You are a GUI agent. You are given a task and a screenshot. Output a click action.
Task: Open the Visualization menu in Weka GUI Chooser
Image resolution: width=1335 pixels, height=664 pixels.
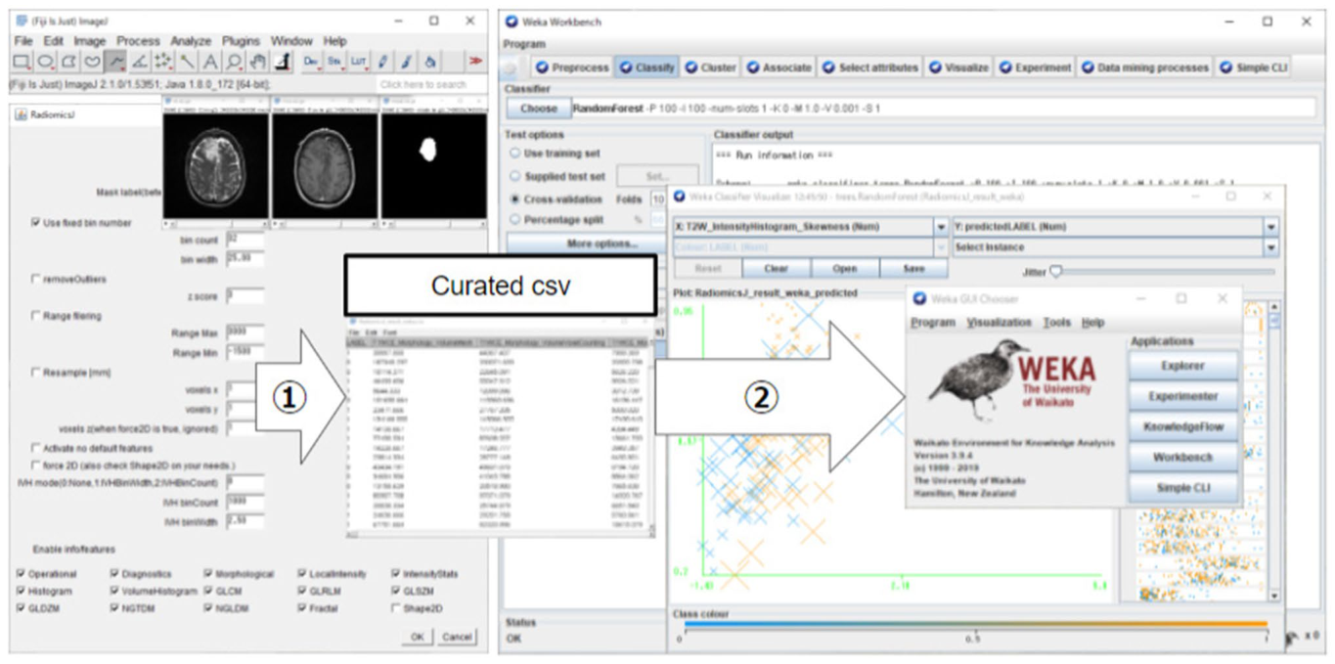click(x=1000, y=323)
